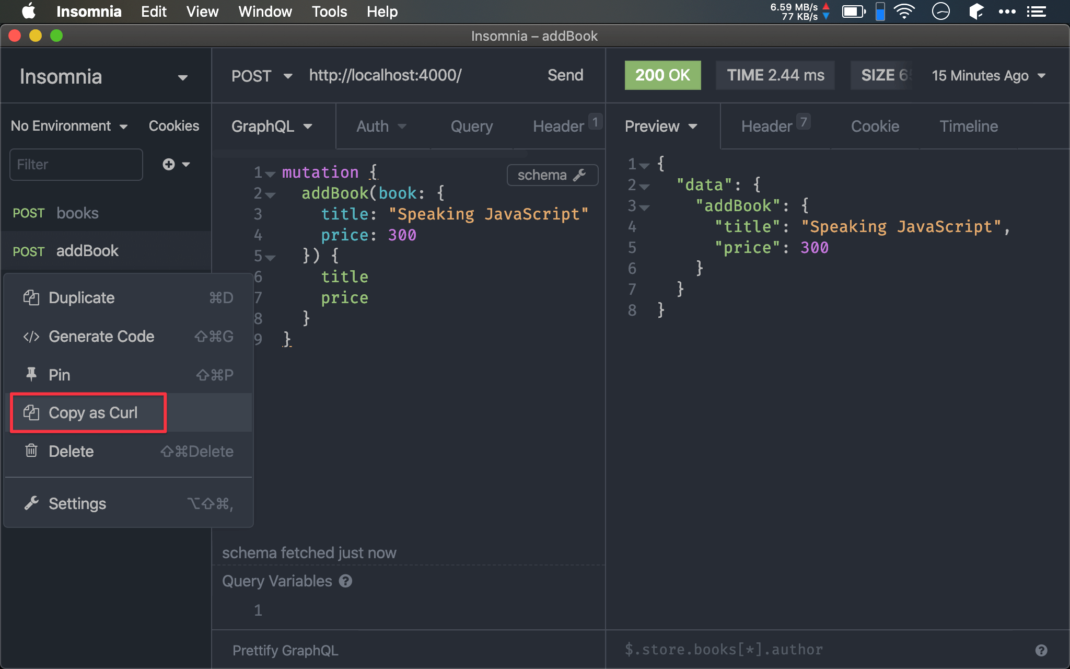The image size is (1070, 669).
Task: Collapse response "addBook" fold arrow
Action: [645, 207]
